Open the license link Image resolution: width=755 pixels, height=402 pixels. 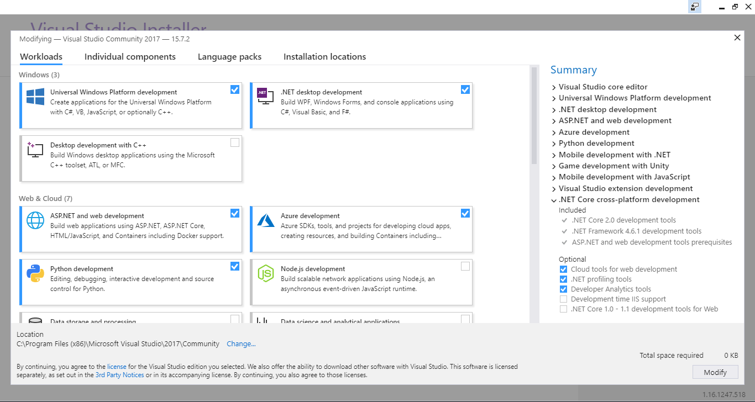point(117,367)
